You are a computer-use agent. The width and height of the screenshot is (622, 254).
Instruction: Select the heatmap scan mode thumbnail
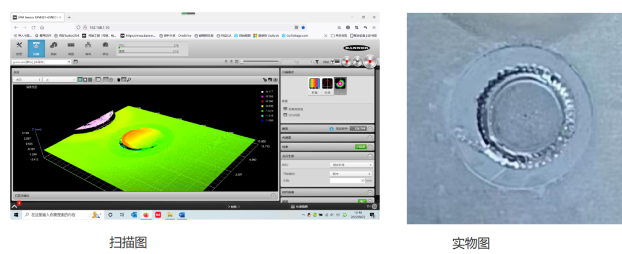[314, 85]
